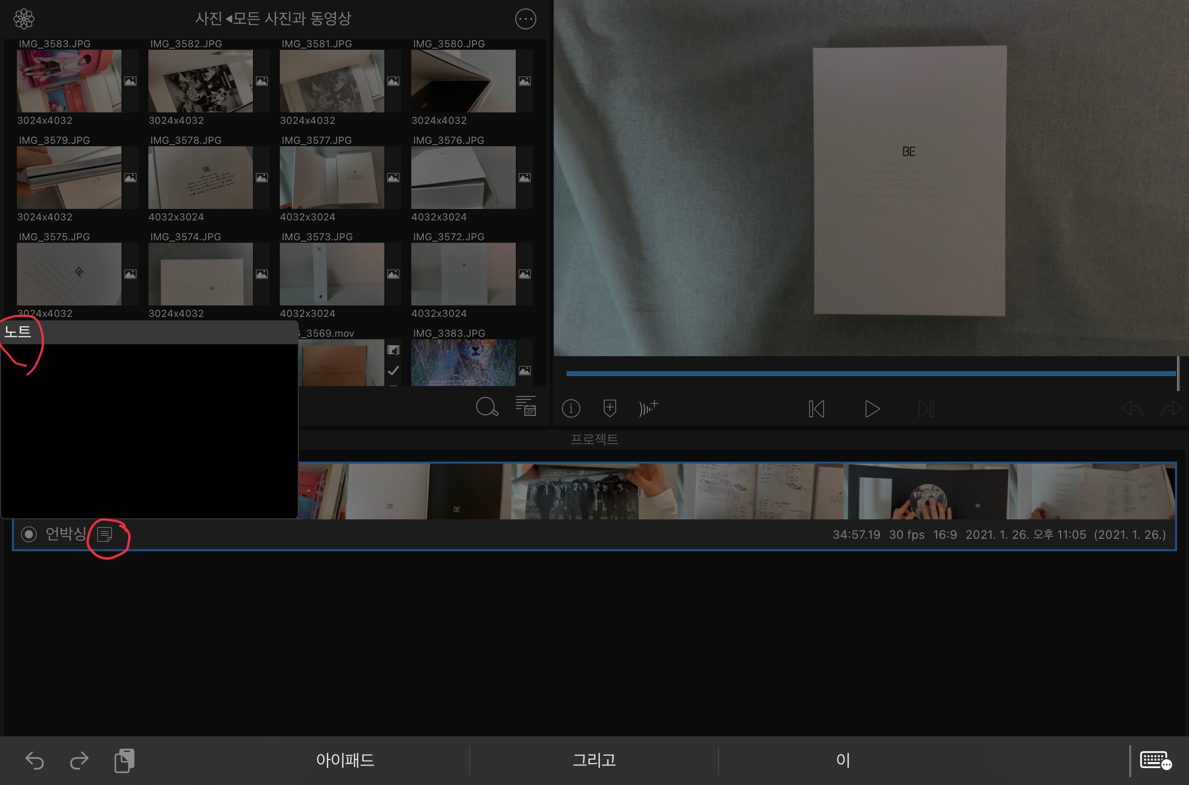Screen dimensions: 1189x785
Task: Add clip to timeline with download icon
Action: (x=609, y=408)
